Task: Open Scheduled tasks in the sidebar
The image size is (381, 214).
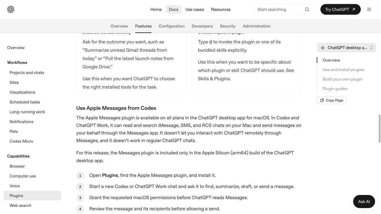Action: click(25, 102)
